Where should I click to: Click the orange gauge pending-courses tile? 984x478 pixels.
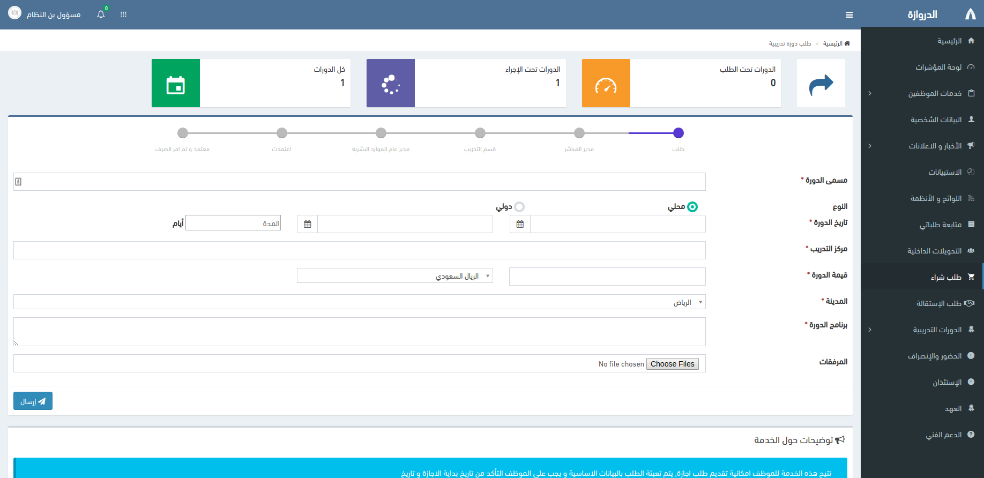pos(606,84)
